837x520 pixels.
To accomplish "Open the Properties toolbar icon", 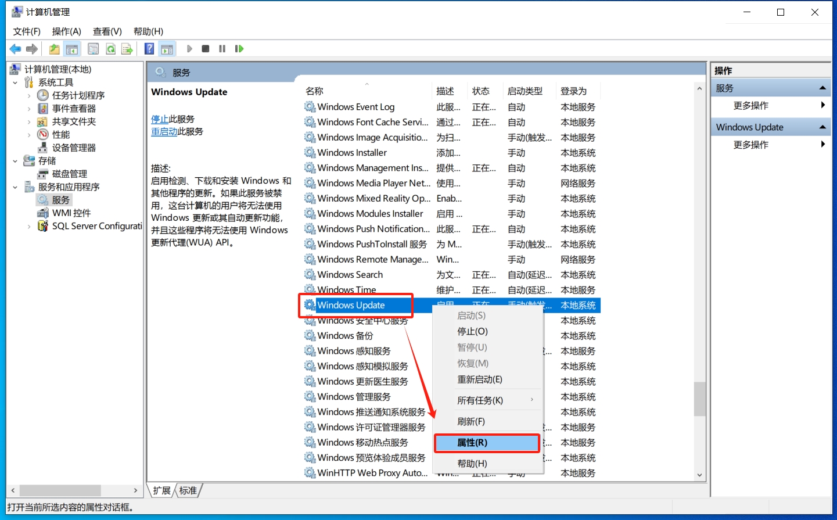I will pyautogui.click(x=93, y=49).
